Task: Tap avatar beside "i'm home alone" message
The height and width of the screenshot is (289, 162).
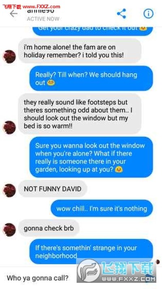Action: (x=9, y=56)
